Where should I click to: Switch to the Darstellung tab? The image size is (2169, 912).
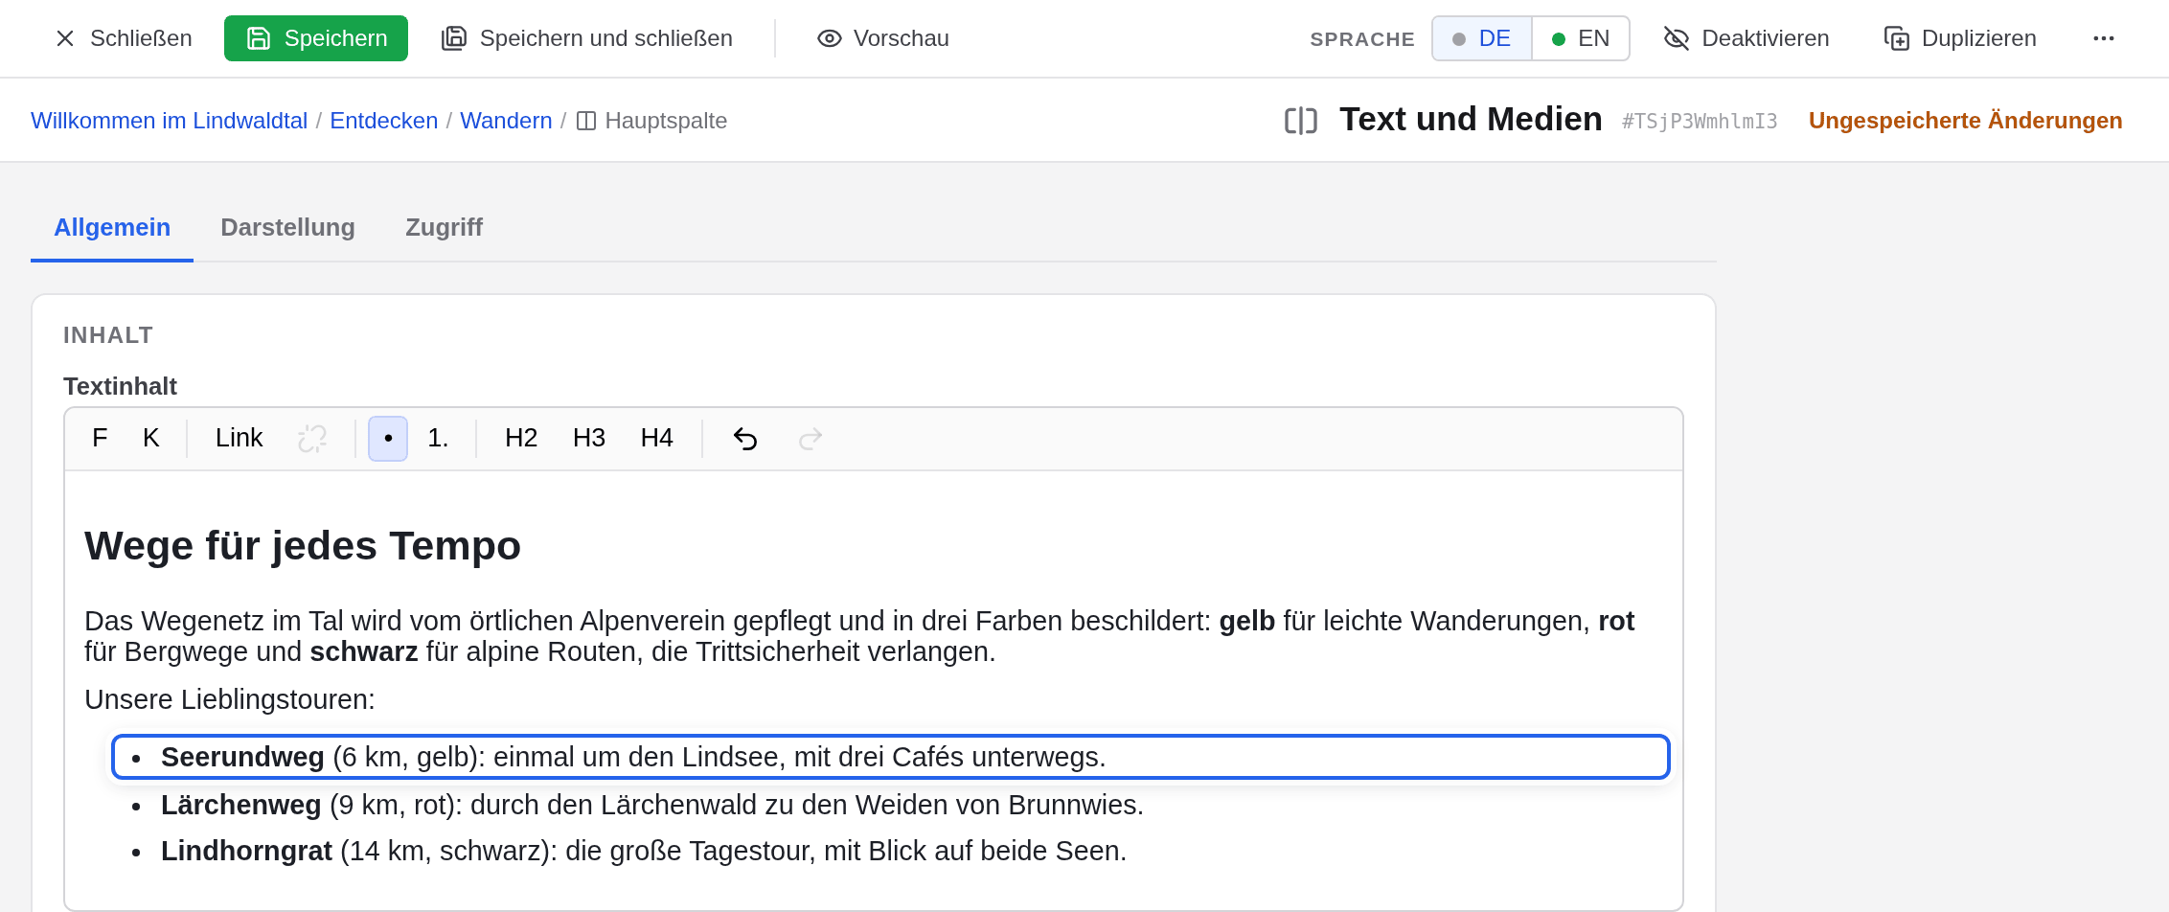287,227
